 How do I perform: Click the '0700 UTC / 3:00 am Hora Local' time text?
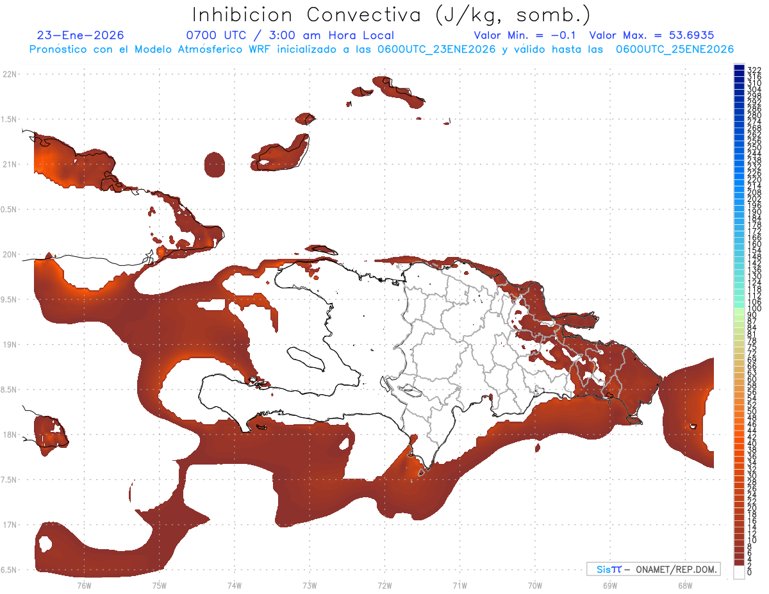point(290,35)
